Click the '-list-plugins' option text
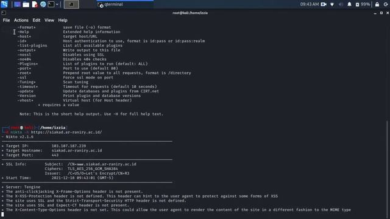The image size is (390, 219). (x=32, y=46)
